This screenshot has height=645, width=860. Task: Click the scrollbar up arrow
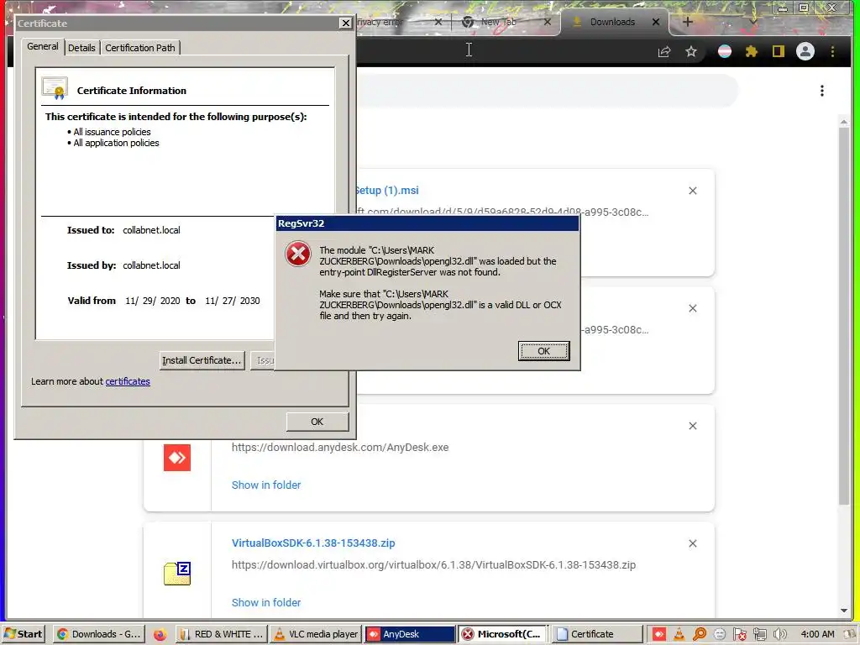(843, 121)
